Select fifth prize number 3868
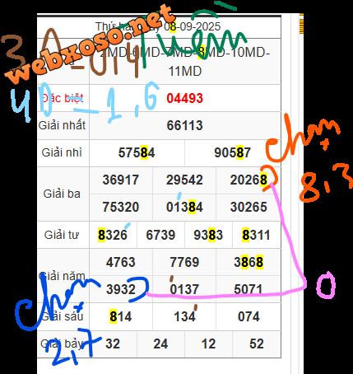The image size is (353, 374). (248, 262)
